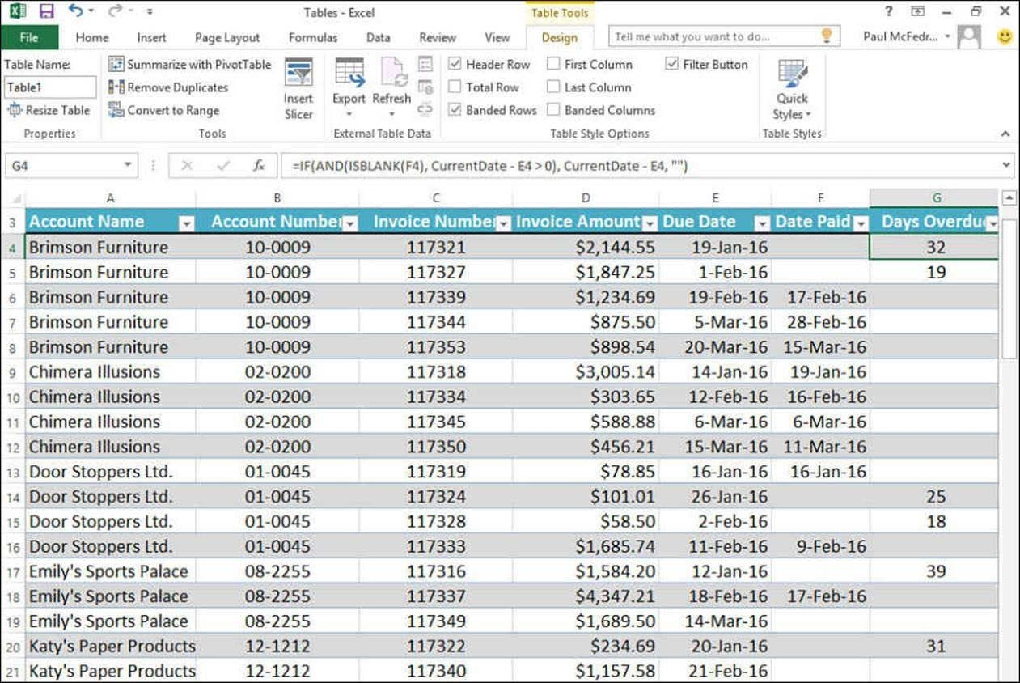Open the File menu tab
Viewport: 1020px width, 683px height.
29,37
